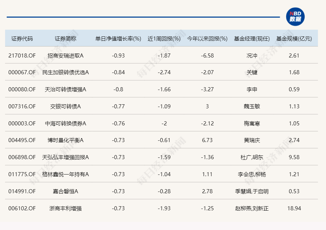This screenshot has width=326, height=230.
Task: Click managers 李会忠,柳杨
Action: point(252,174)
